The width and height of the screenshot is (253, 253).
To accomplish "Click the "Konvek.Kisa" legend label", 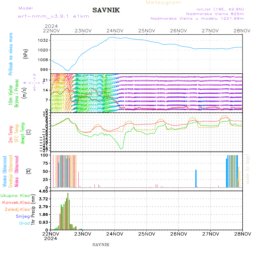I will click(16, 203).
